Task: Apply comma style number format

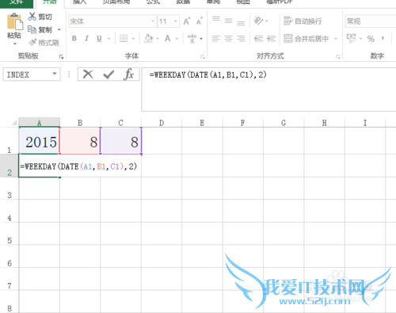Action: (x=383, y=39)
